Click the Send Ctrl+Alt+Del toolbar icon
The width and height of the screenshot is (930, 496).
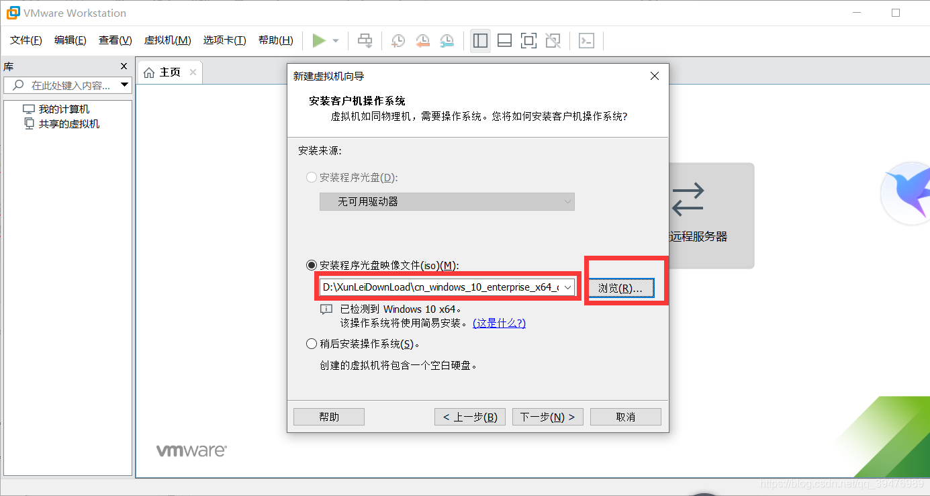pyautogui.click(x=365, y=41)
